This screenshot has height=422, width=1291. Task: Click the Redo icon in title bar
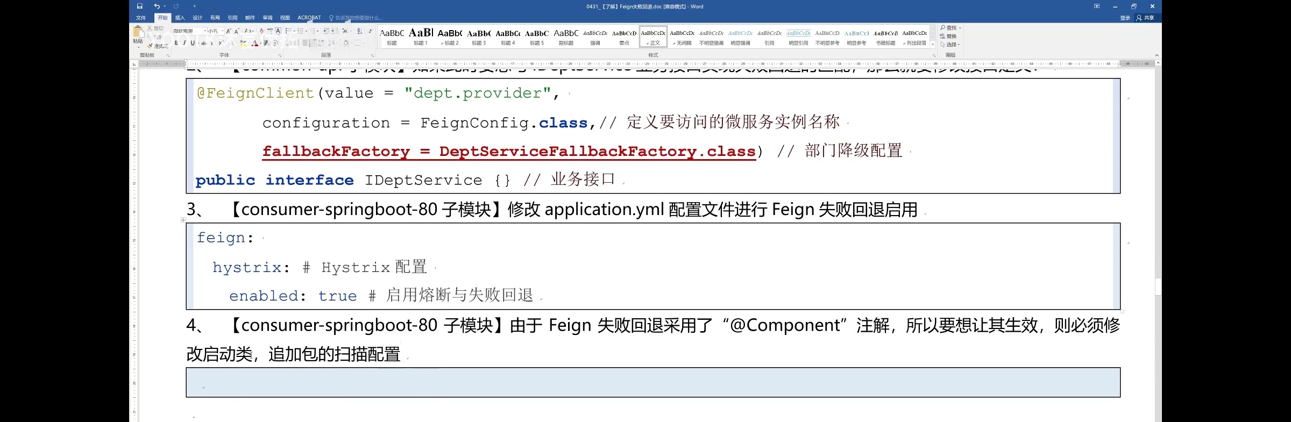[176, 6]
